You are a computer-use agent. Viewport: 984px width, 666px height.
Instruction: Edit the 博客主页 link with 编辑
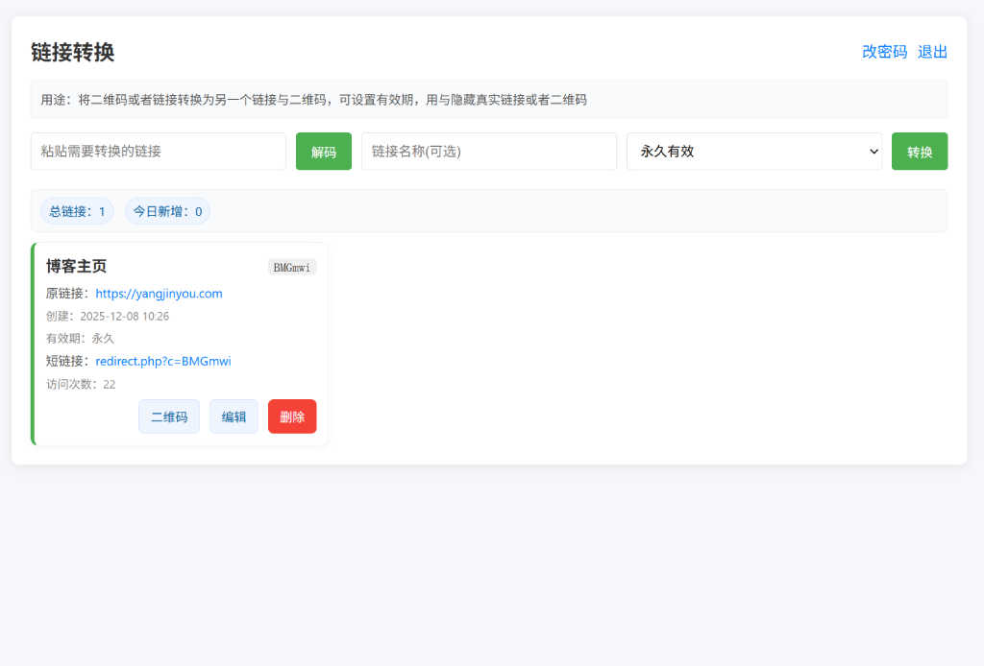click(x=234, y=416)
